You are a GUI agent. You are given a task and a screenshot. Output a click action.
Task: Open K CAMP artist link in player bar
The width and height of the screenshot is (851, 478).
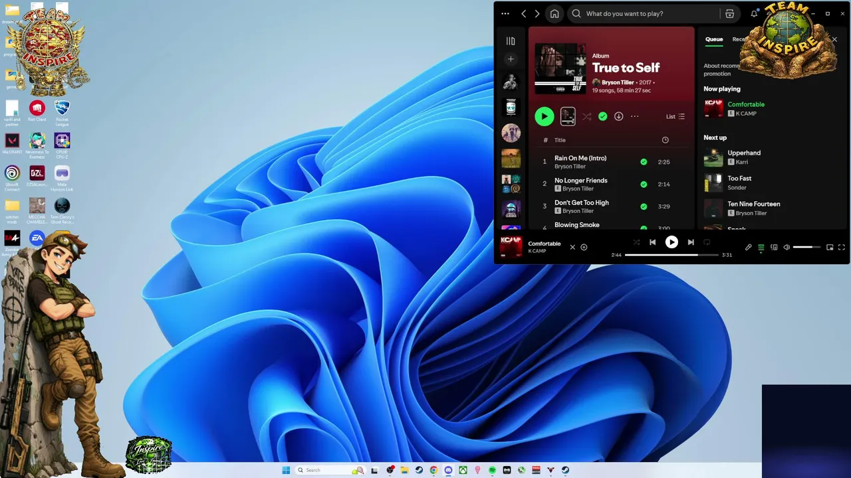[537, 251]
